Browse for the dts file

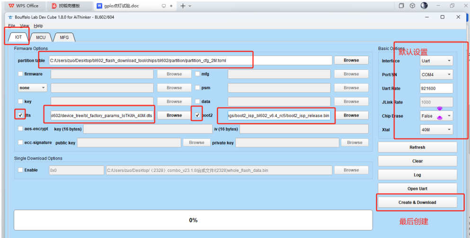[174, 115]
